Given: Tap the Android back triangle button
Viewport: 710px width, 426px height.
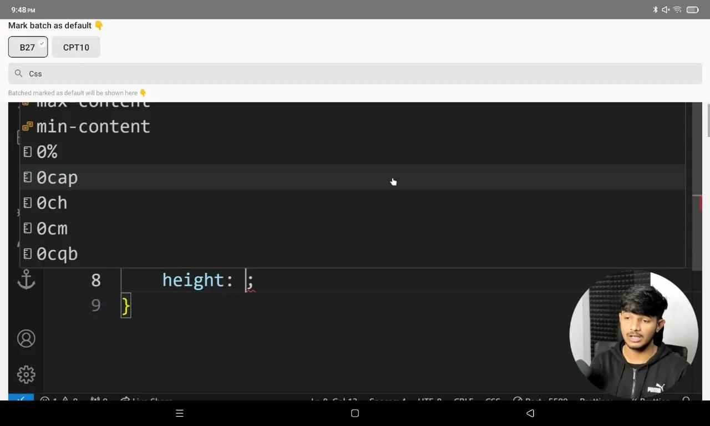Looking at the screenshot, I should tap(530, 413).
